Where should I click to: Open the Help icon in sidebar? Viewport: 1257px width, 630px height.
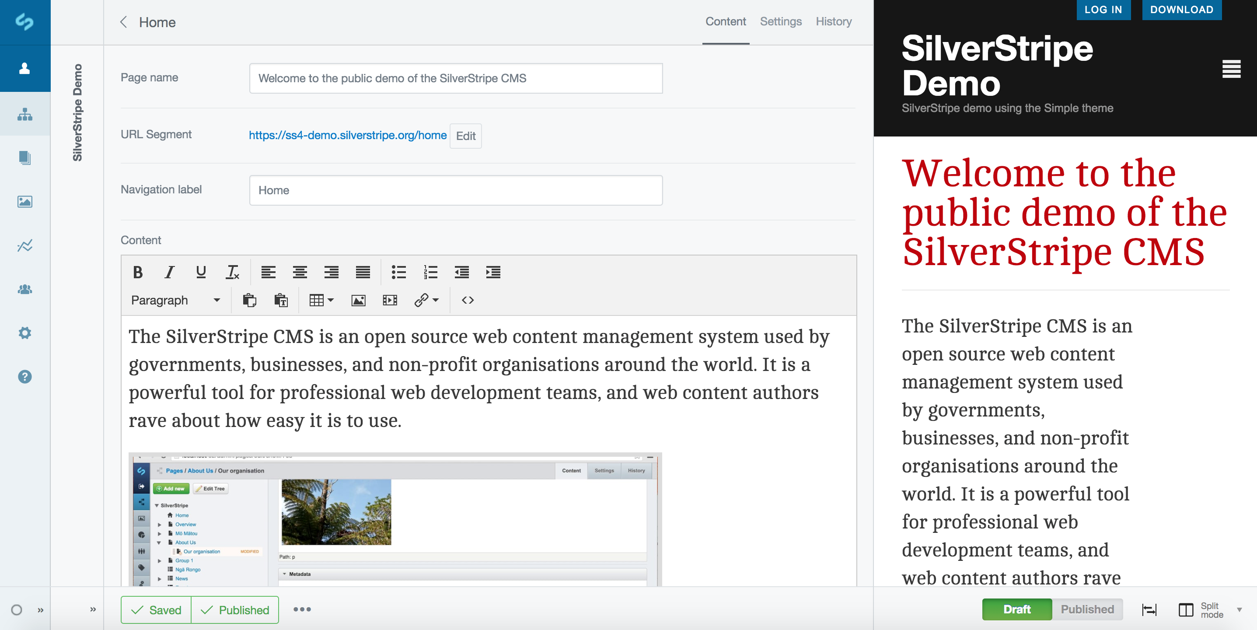(24, 377)
